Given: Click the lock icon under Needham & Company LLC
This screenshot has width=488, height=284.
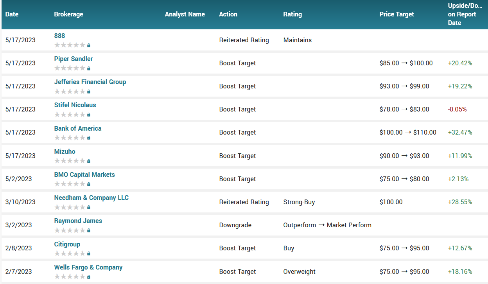Looking at the screenshot, I should click(89, 207).
